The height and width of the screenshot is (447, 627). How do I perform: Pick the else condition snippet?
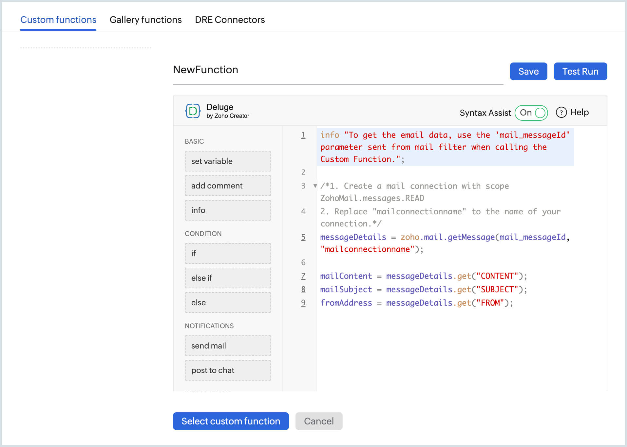click(x=228, y=302)
